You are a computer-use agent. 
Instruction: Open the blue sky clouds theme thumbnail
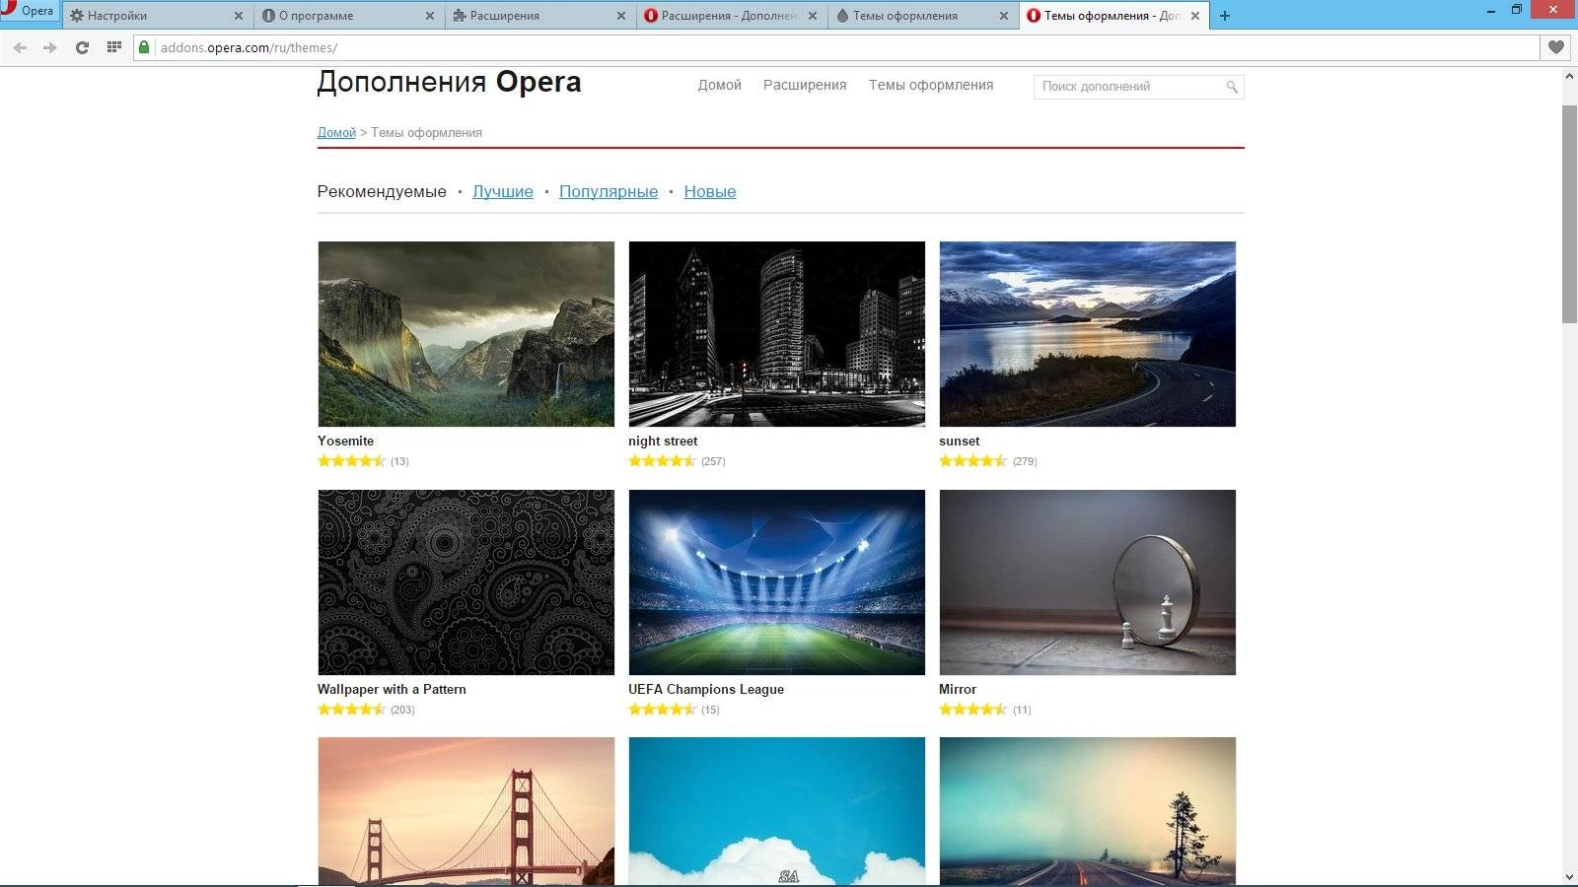click(776, 811)
